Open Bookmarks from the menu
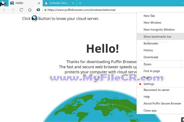 pyautogui.click(x=160, y=43)
